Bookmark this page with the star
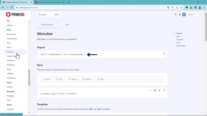The width and height of the screenshot is (207, 116). [181, 7]
